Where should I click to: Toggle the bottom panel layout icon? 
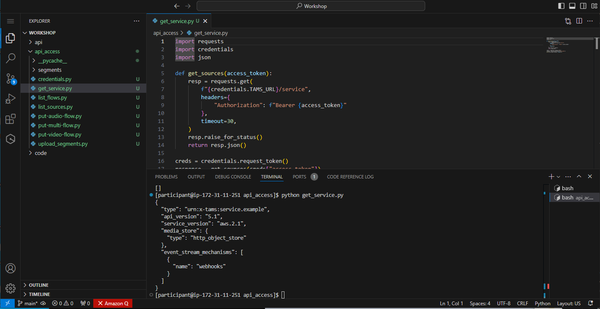[x=572, y=6]
